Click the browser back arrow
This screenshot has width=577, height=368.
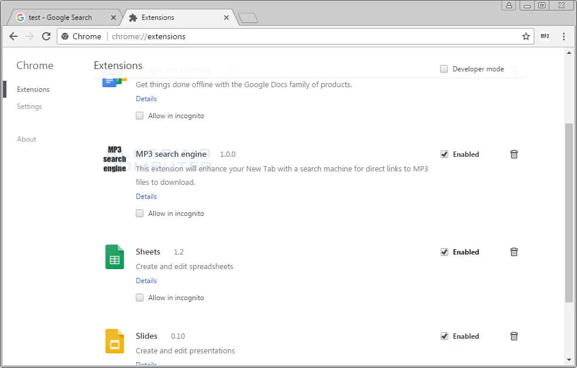(x=13, y=36)
